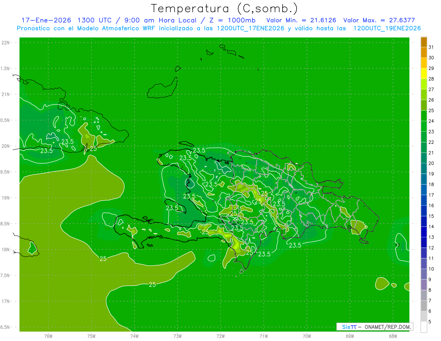This screenshot has height=341, width=441.
Task: Click the orange colorbar swatch between 30 and 31
Action: (424, 53)
